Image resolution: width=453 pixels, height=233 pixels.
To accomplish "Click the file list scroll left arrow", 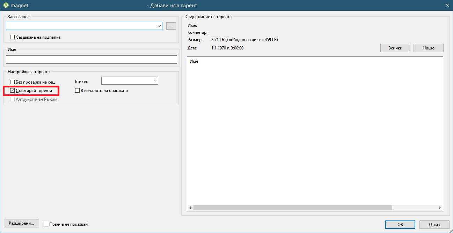I will pyautogui.click(x=190, y=208).
